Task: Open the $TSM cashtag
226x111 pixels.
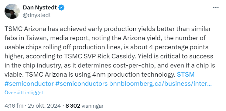Action: 186,75
